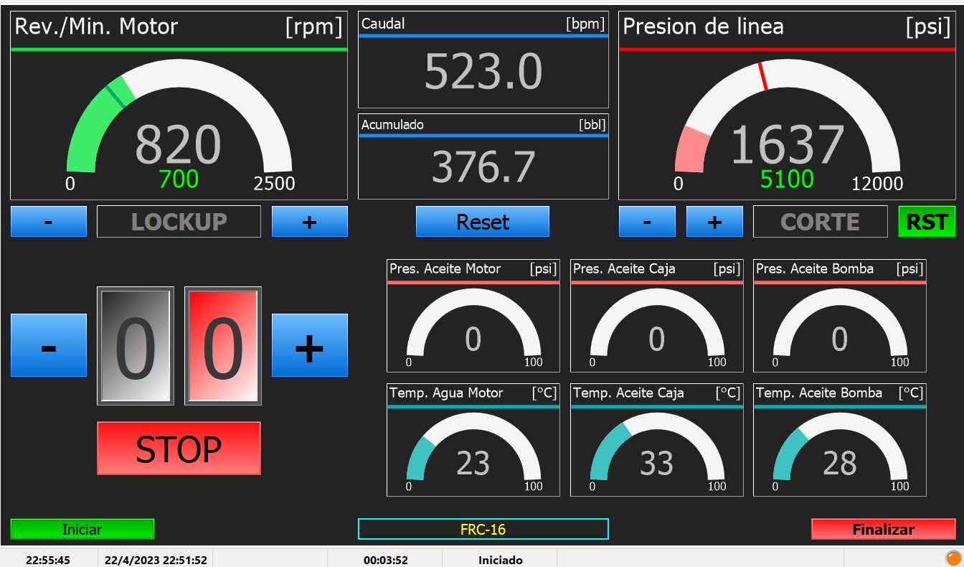
Task: Shift gear up with large plus button
Action: click(x=309, y=346)
